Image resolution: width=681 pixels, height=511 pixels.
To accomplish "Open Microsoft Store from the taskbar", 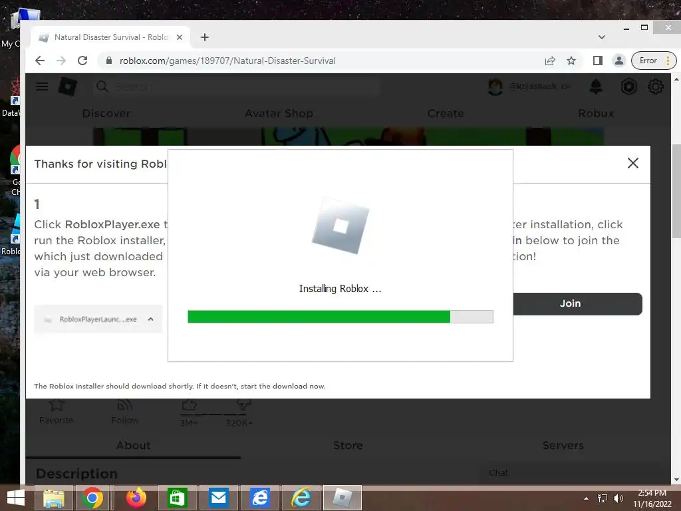I will tap(176, 498).
